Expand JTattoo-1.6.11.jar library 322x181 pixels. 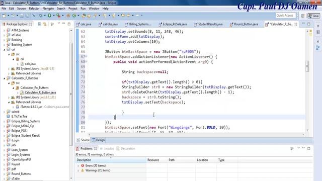tap(14, 107)
